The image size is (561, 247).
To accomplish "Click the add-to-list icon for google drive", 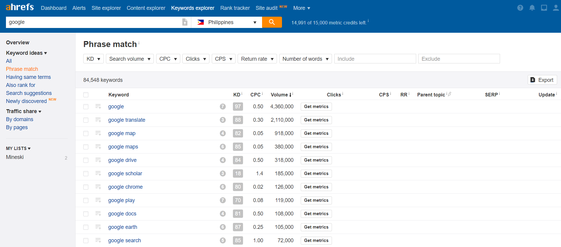I will (x=98, y=160).
